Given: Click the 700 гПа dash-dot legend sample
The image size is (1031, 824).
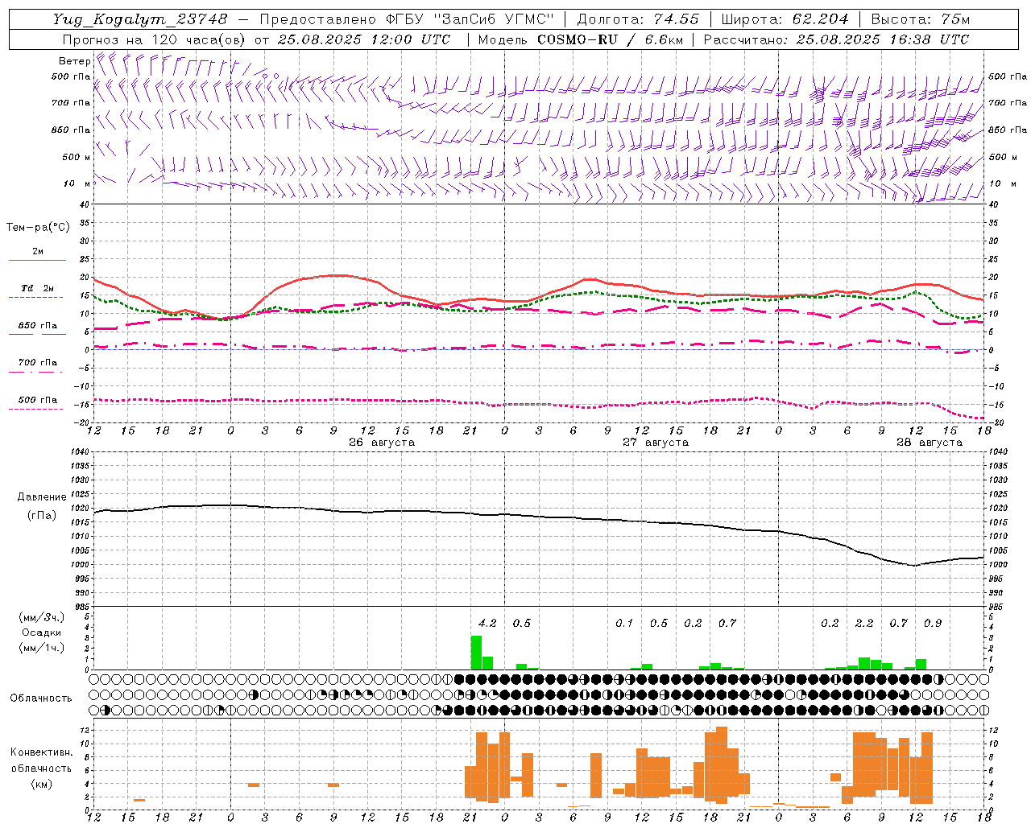Looking at the screenshot, I should coord(37,372).
